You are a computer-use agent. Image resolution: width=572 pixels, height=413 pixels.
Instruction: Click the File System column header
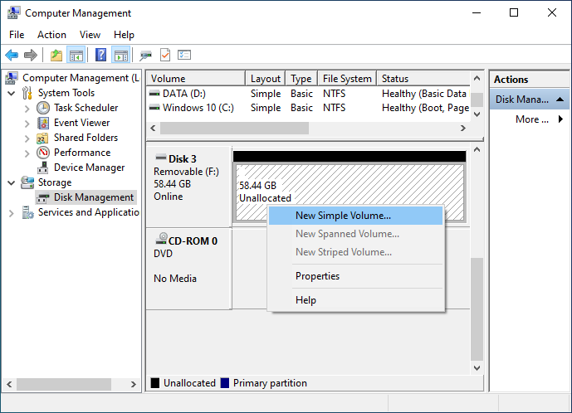coord(347,79)
